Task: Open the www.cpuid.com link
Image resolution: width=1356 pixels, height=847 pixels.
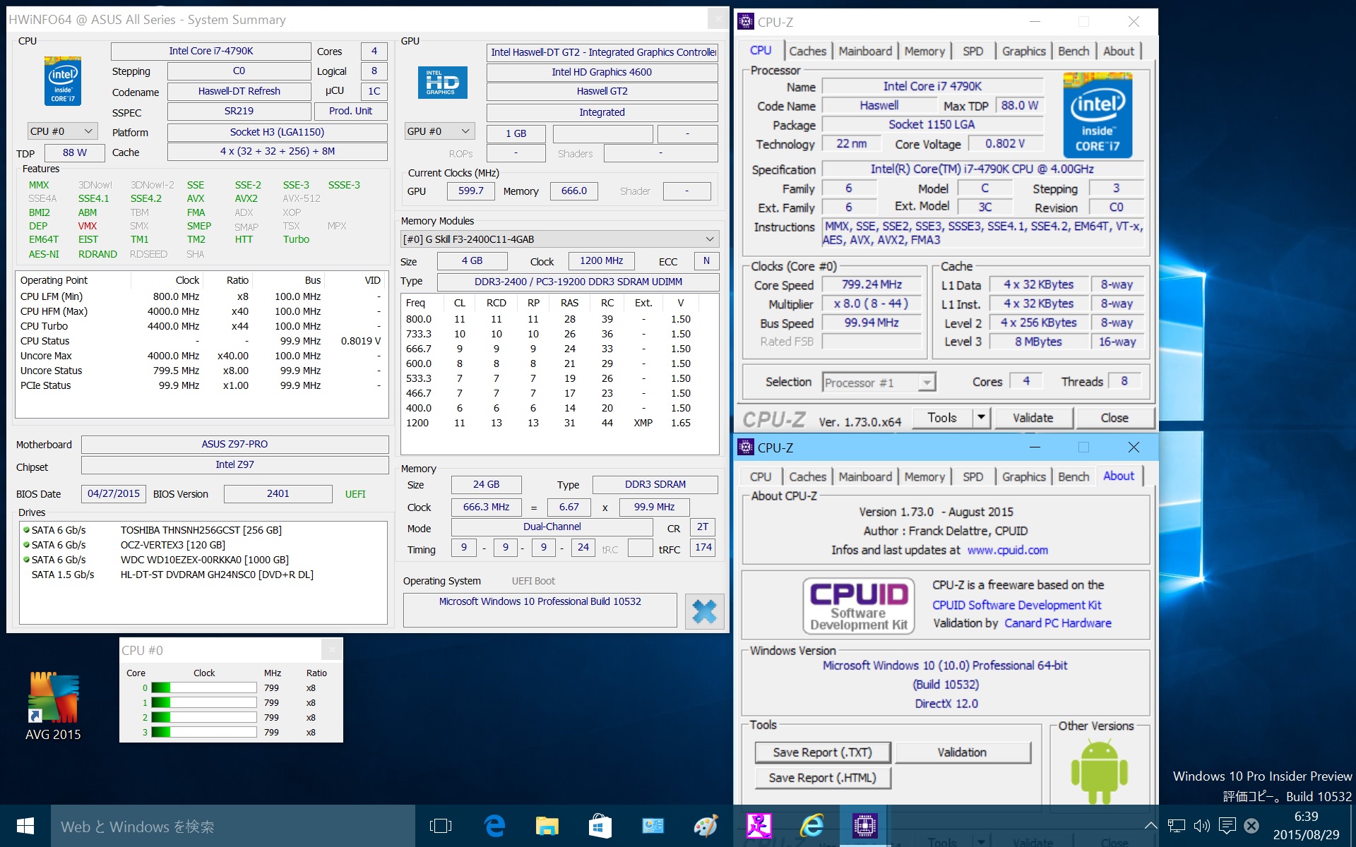Action: coord(1007,550)
